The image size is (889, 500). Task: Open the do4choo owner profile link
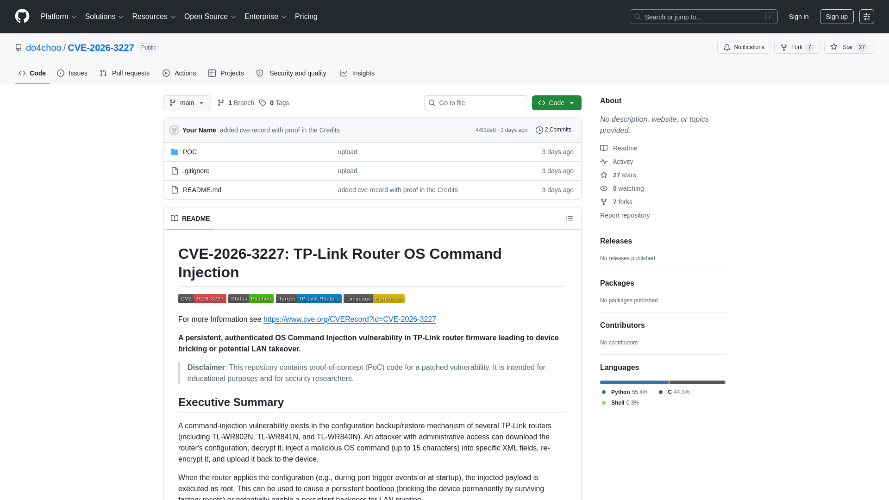44,48
